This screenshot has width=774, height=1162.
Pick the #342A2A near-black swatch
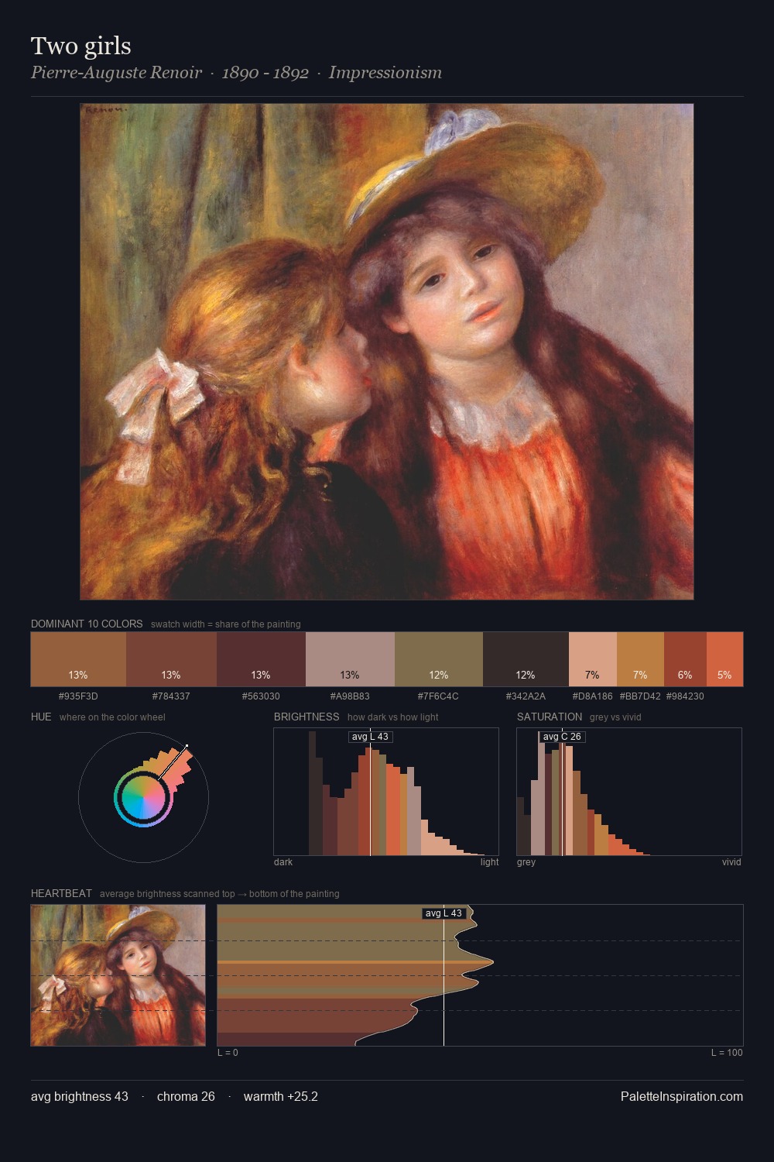coord(526,659)
